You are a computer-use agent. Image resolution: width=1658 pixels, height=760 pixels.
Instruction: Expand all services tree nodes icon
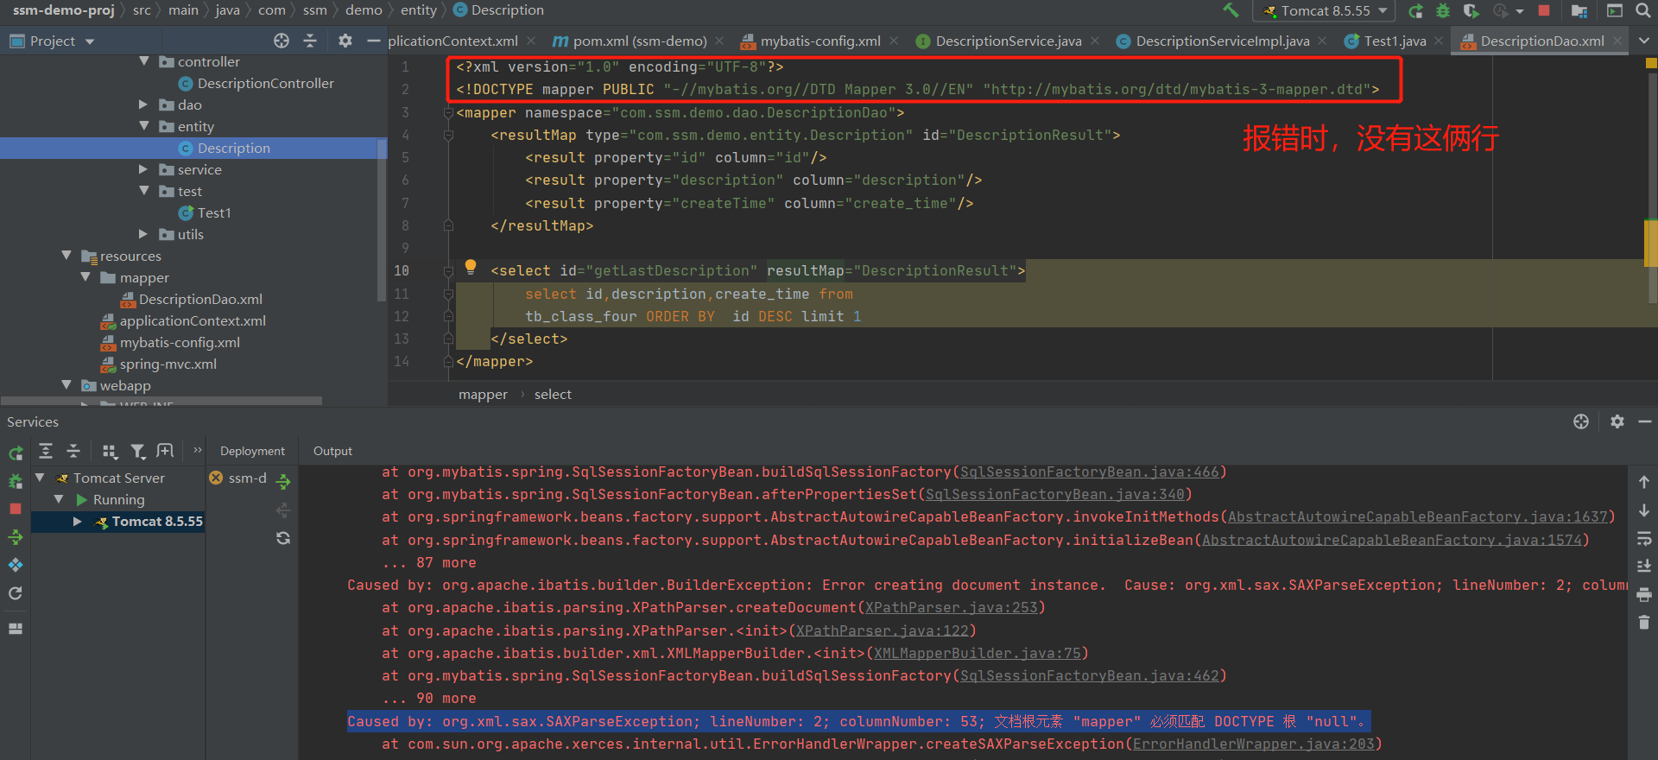[x=47, y=451]
